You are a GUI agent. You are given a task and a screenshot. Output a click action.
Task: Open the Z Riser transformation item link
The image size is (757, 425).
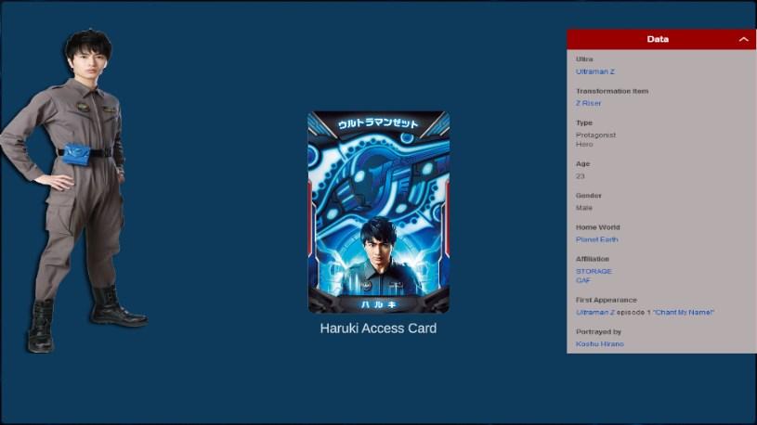tap(588, 103)
